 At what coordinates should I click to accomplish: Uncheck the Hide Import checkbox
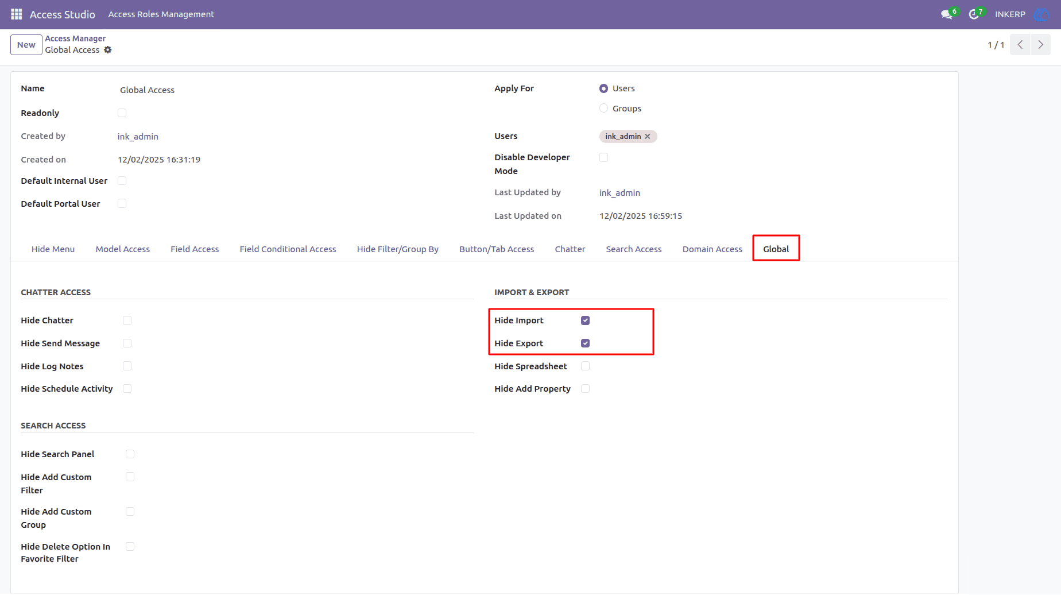585,320
